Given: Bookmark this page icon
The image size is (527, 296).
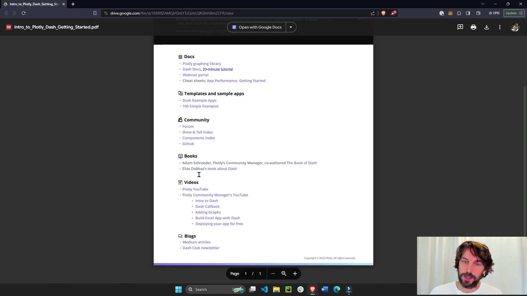Looking at the screenshot, I should coord(95,13).
